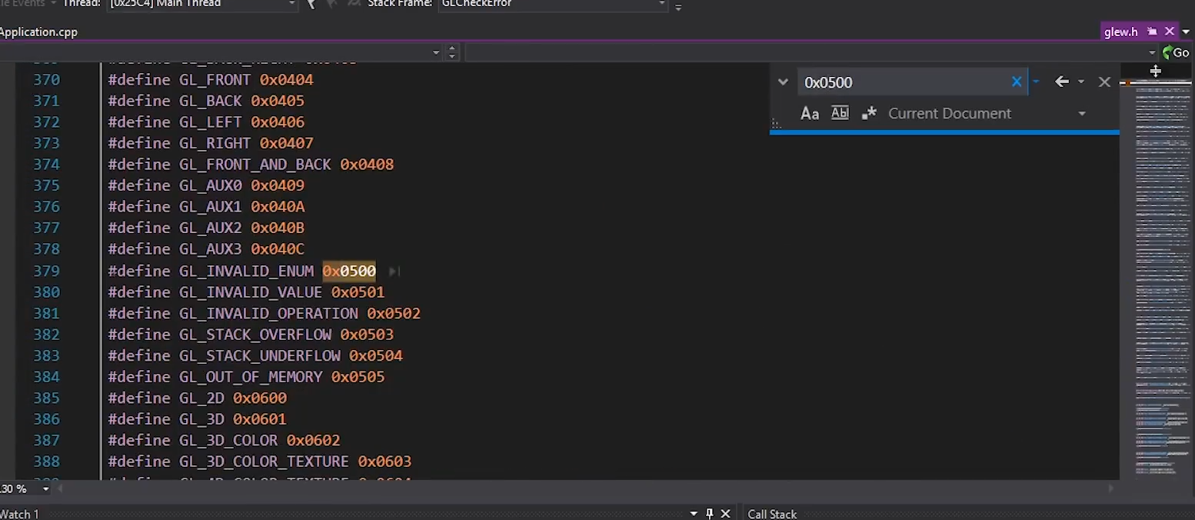This screenshot has height=520, width=1195.
Task: Toggle Match case in find box
Action: tap(809, 113)
